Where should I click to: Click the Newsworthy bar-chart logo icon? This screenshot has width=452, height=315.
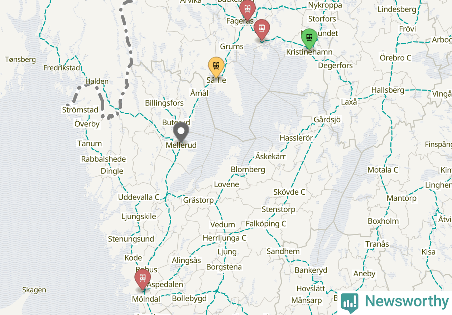tap(350, 302)
